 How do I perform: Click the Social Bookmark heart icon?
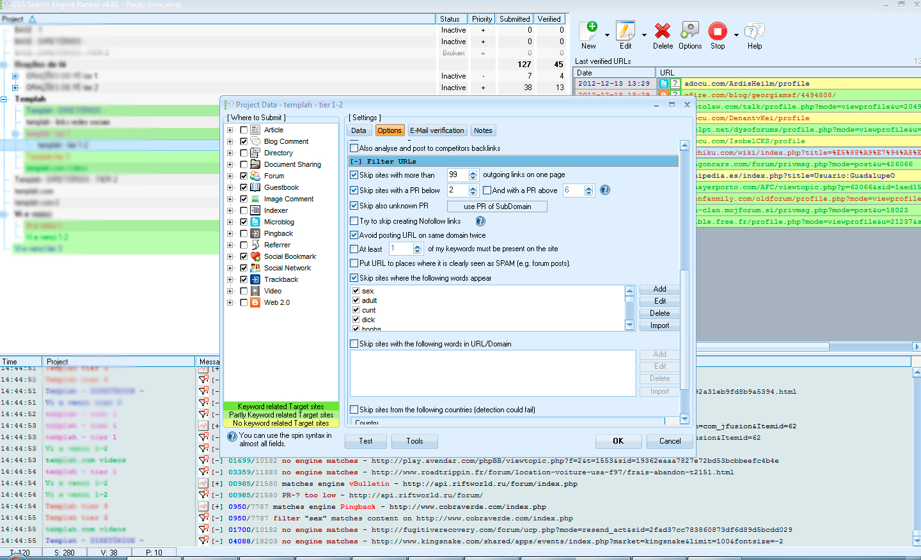click(255, 256)
